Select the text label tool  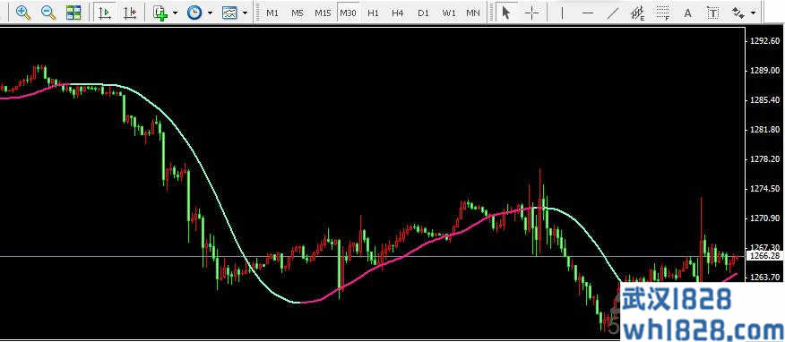tap(713, 13)
